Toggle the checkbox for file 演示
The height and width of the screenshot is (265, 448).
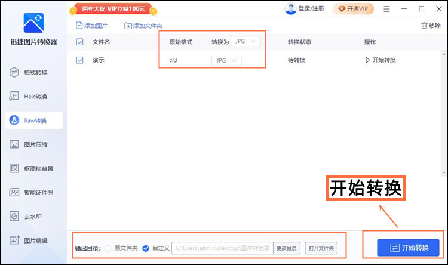79,60
